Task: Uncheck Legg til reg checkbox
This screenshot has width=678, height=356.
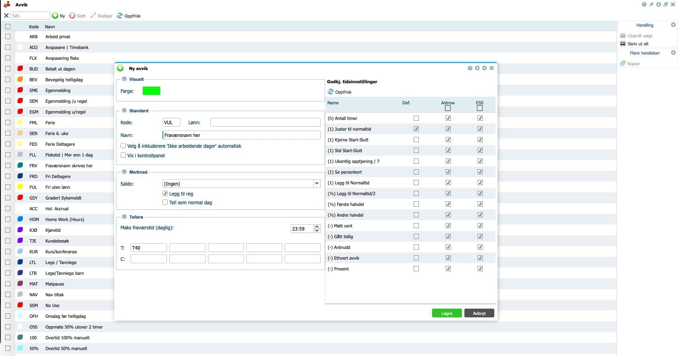Action: click(x=165, y=193)
